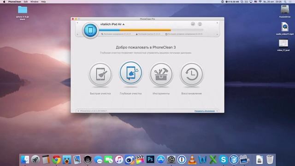Open Messages chat bubble in dock

98,160
